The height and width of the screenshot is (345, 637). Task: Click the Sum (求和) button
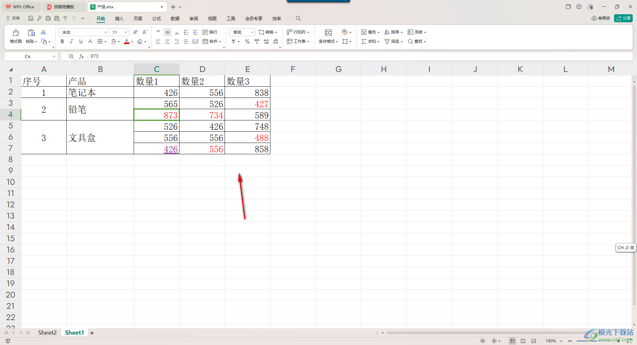click(370, 41)
